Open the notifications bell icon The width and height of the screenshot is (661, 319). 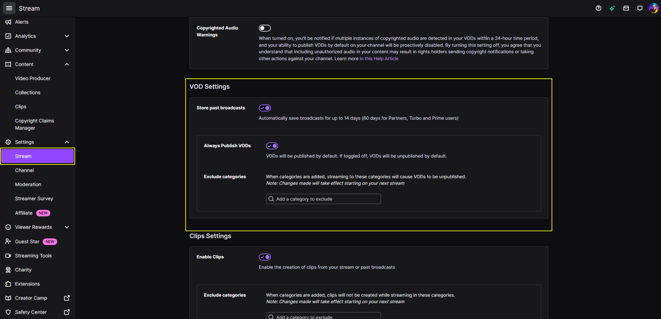point(640,8)
